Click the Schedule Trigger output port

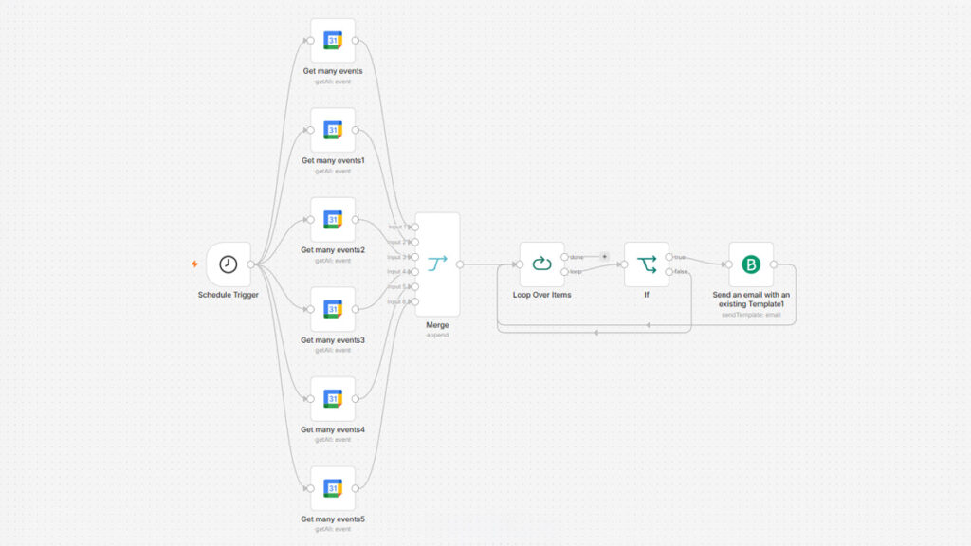250,264
